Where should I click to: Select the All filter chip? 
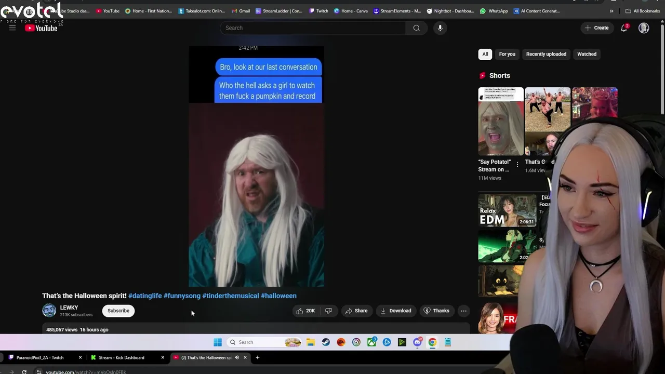pyautogui.click(x=485, y=54)
